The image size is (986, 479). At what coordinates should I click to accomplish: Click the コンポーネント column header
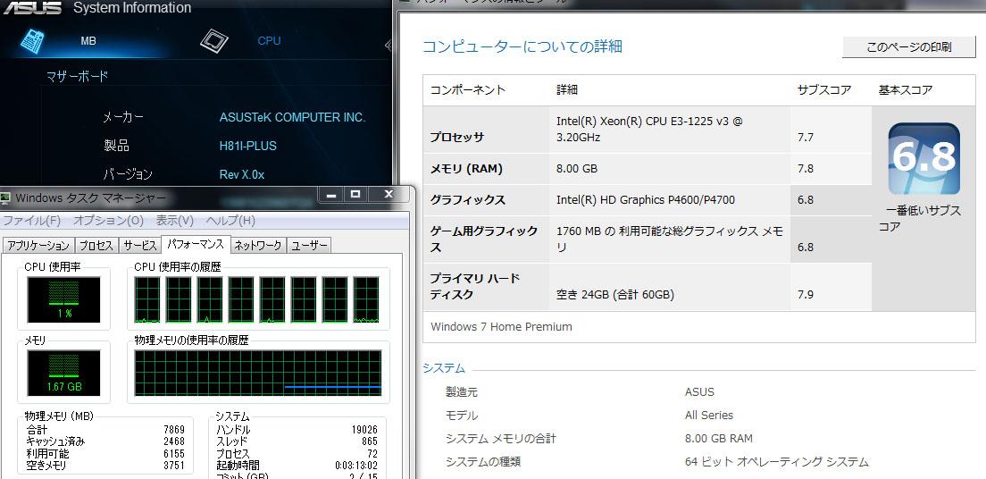tap(468, 90)
